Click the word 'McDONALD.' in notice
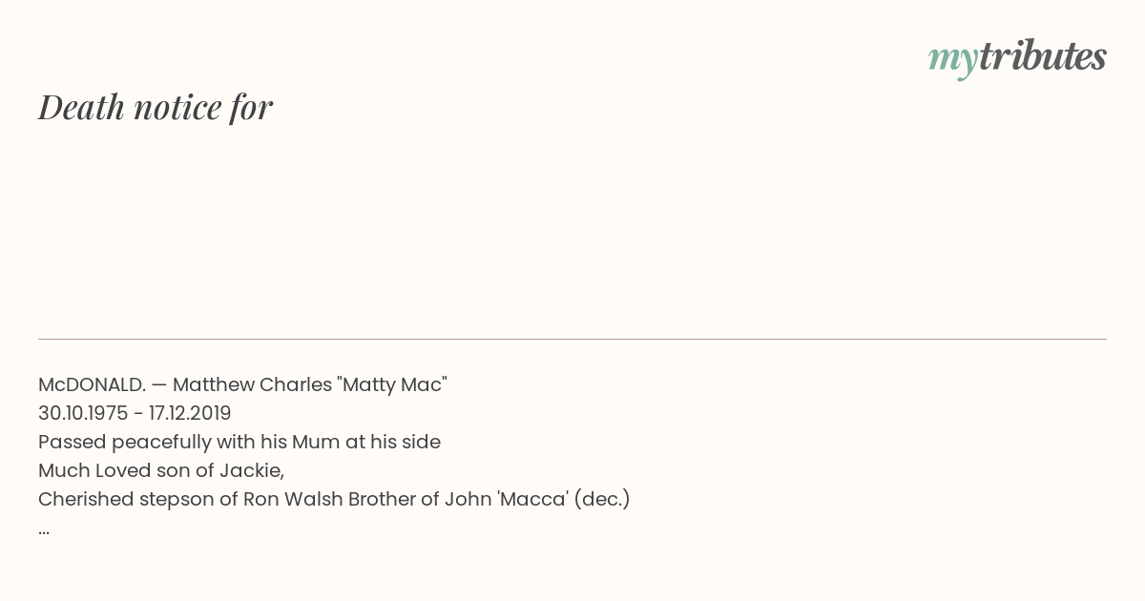This screenshot has width=1145, height=601. [x=92, y=384]
